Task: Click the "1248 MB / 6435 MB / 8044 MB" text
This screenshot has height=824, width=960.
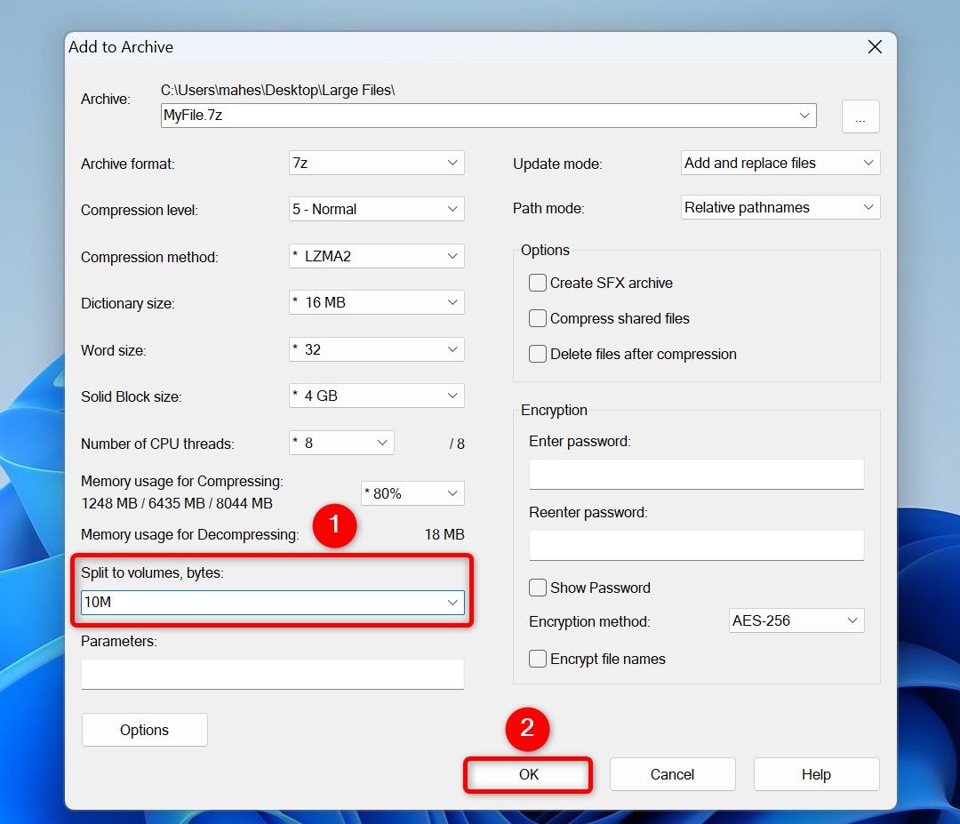Action: coord(177,503)
